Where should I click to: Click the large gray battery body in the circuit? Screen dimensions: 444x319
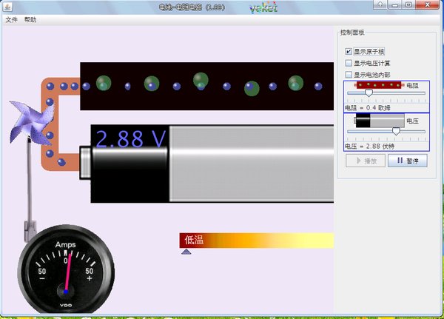[252, 163]
